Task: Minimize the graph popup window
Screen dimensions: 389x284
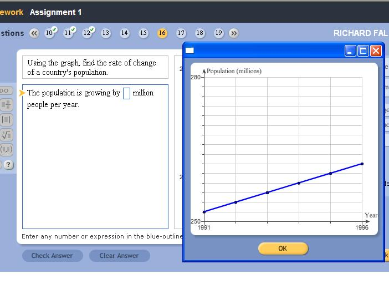Action: (x=350, y=51)
